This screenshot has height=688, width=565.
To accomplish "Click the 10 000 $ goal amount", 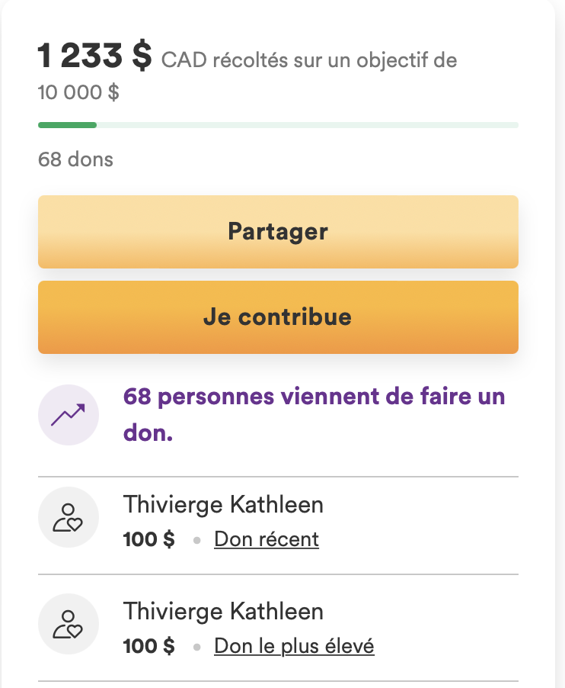I will point(78,92).
